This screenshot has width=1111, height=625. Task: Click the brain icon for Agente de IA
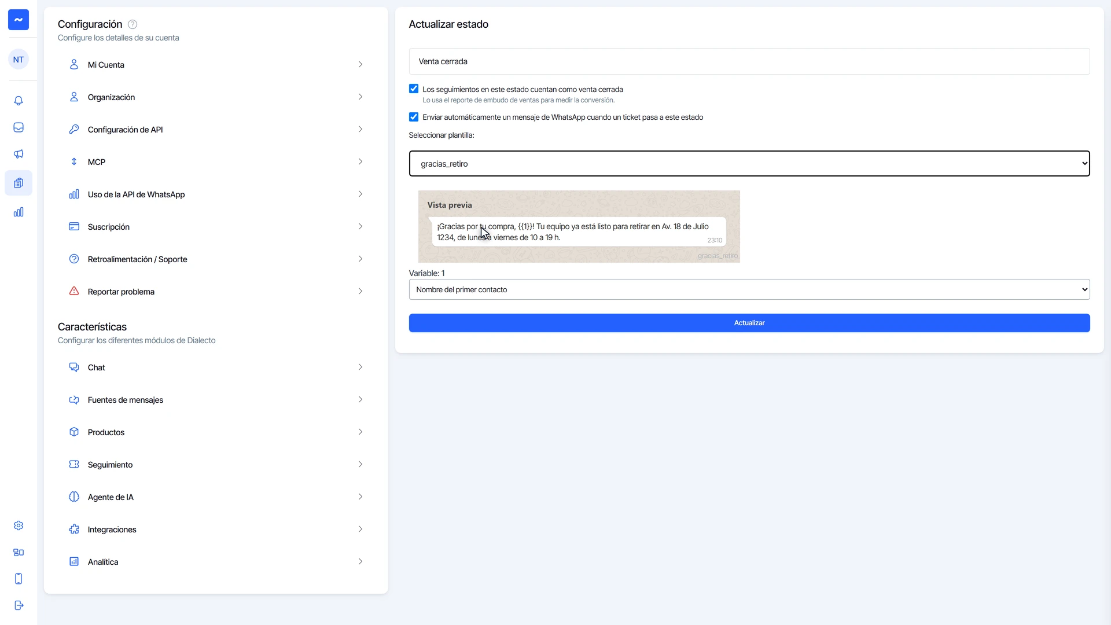74,497
